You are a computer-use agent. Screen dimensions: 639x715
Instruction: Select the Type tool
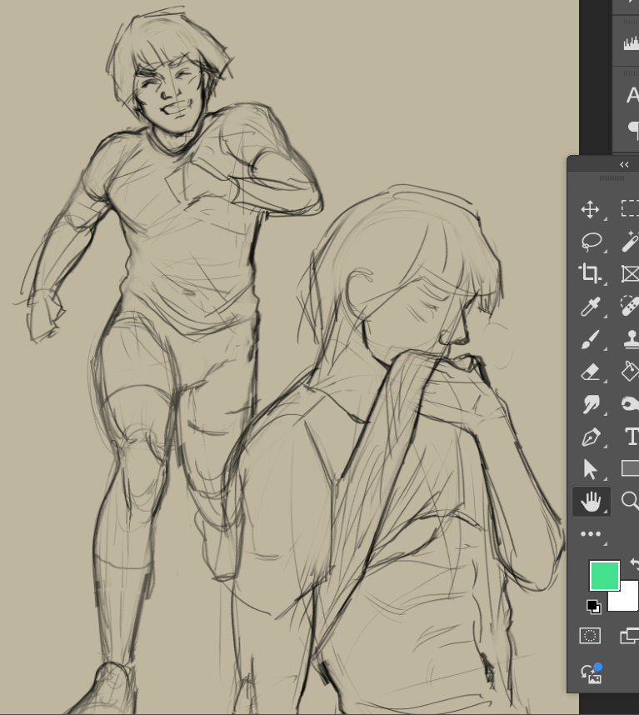632,437
